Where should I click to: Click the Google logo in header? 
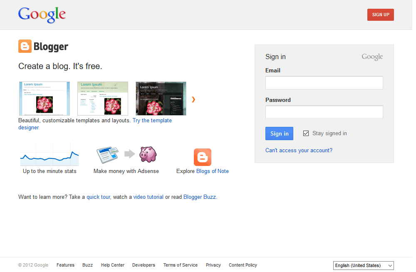pos(42,15)
